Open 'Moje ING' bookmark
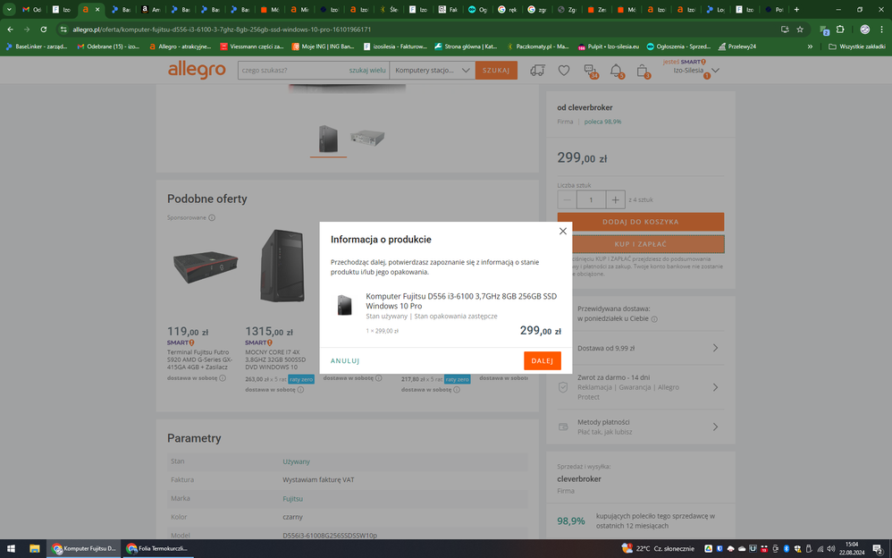 [x=323, y=46]
